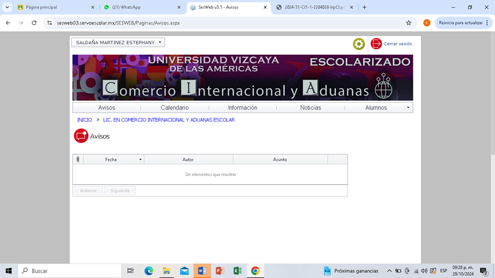
Task: Go forward in browser history
Action: pyautogui.click(x=21, y=23)
